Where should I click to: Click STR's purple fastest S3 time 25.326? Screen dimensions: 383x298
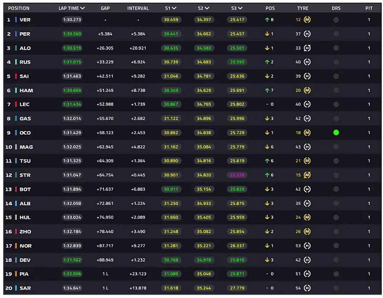tap(237, 175)
